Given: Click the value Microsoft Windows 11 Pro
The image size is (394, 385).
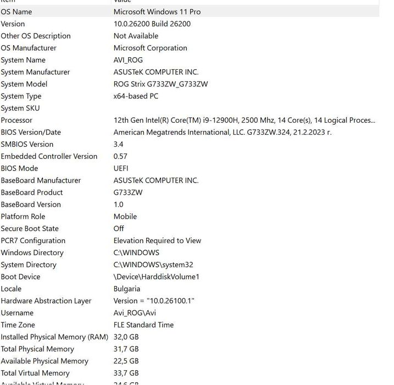Looking at the screenshot, I should click(x=157, y=12).
